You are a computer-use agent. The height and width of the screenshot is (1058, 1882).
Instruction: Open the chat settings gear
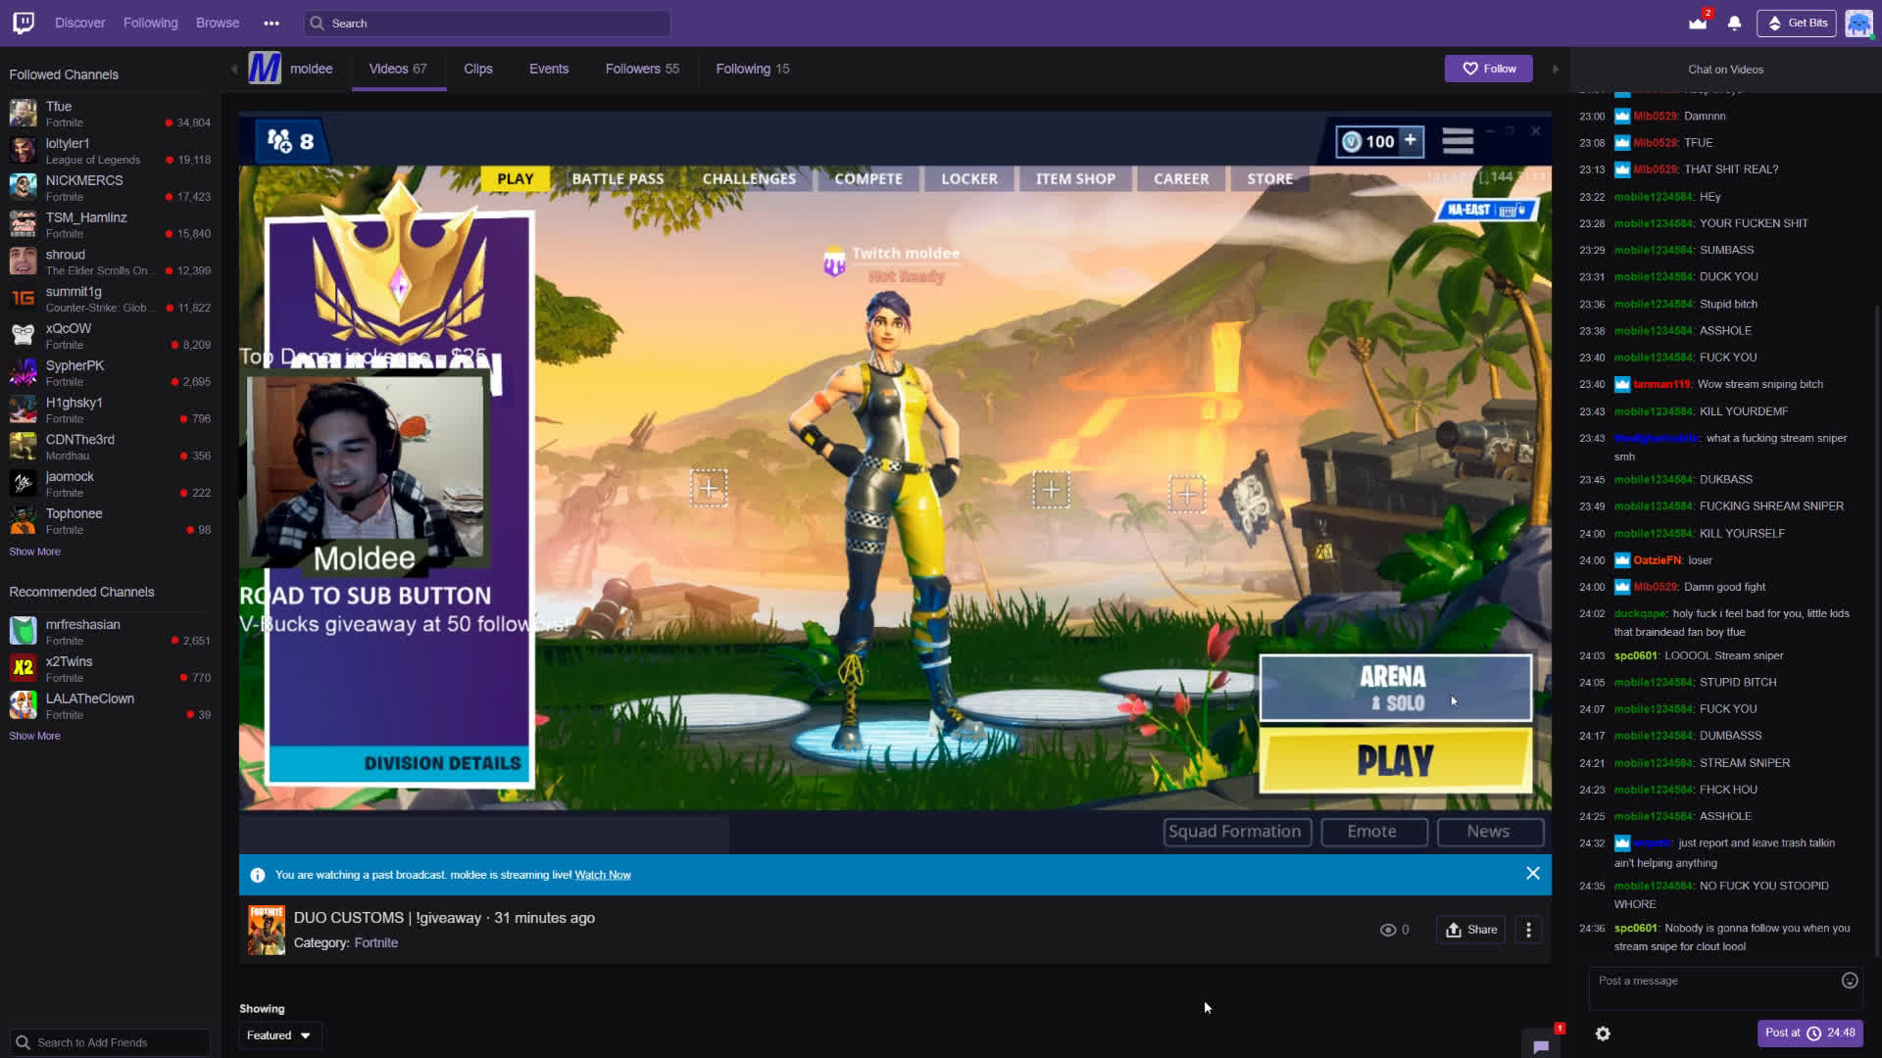(1602, 1034)
